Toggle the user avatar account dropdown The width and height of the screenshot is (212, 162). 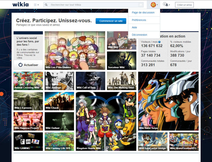pos(154,5)
